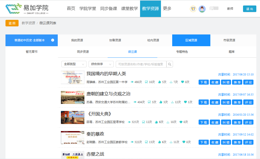Open the 《开国大典》 video thumbnail
The image size is (260, 159).
[73, 117]
